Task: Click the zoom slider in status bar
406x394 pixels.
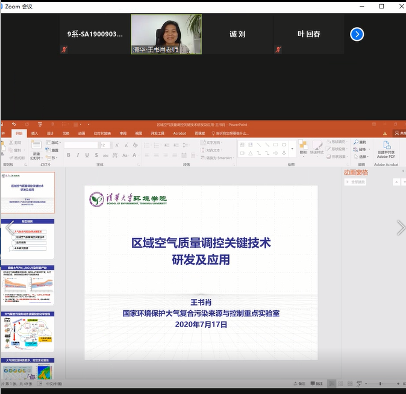Action: pyautogui.click(x=381, y=384)
